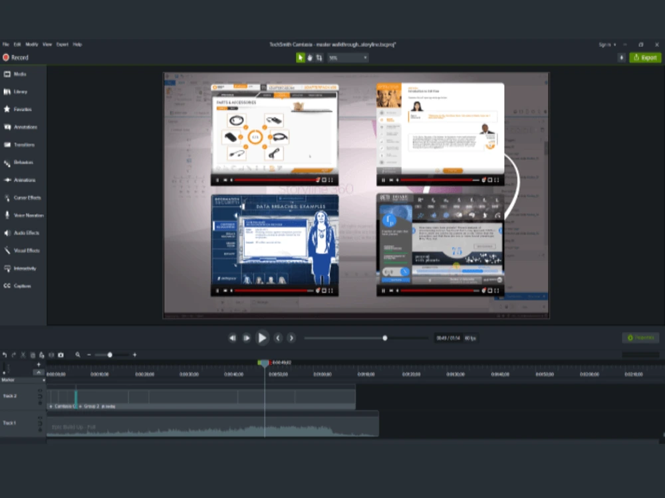
Task: Open the Behaviors panel
Action: (x=18, y=163)
